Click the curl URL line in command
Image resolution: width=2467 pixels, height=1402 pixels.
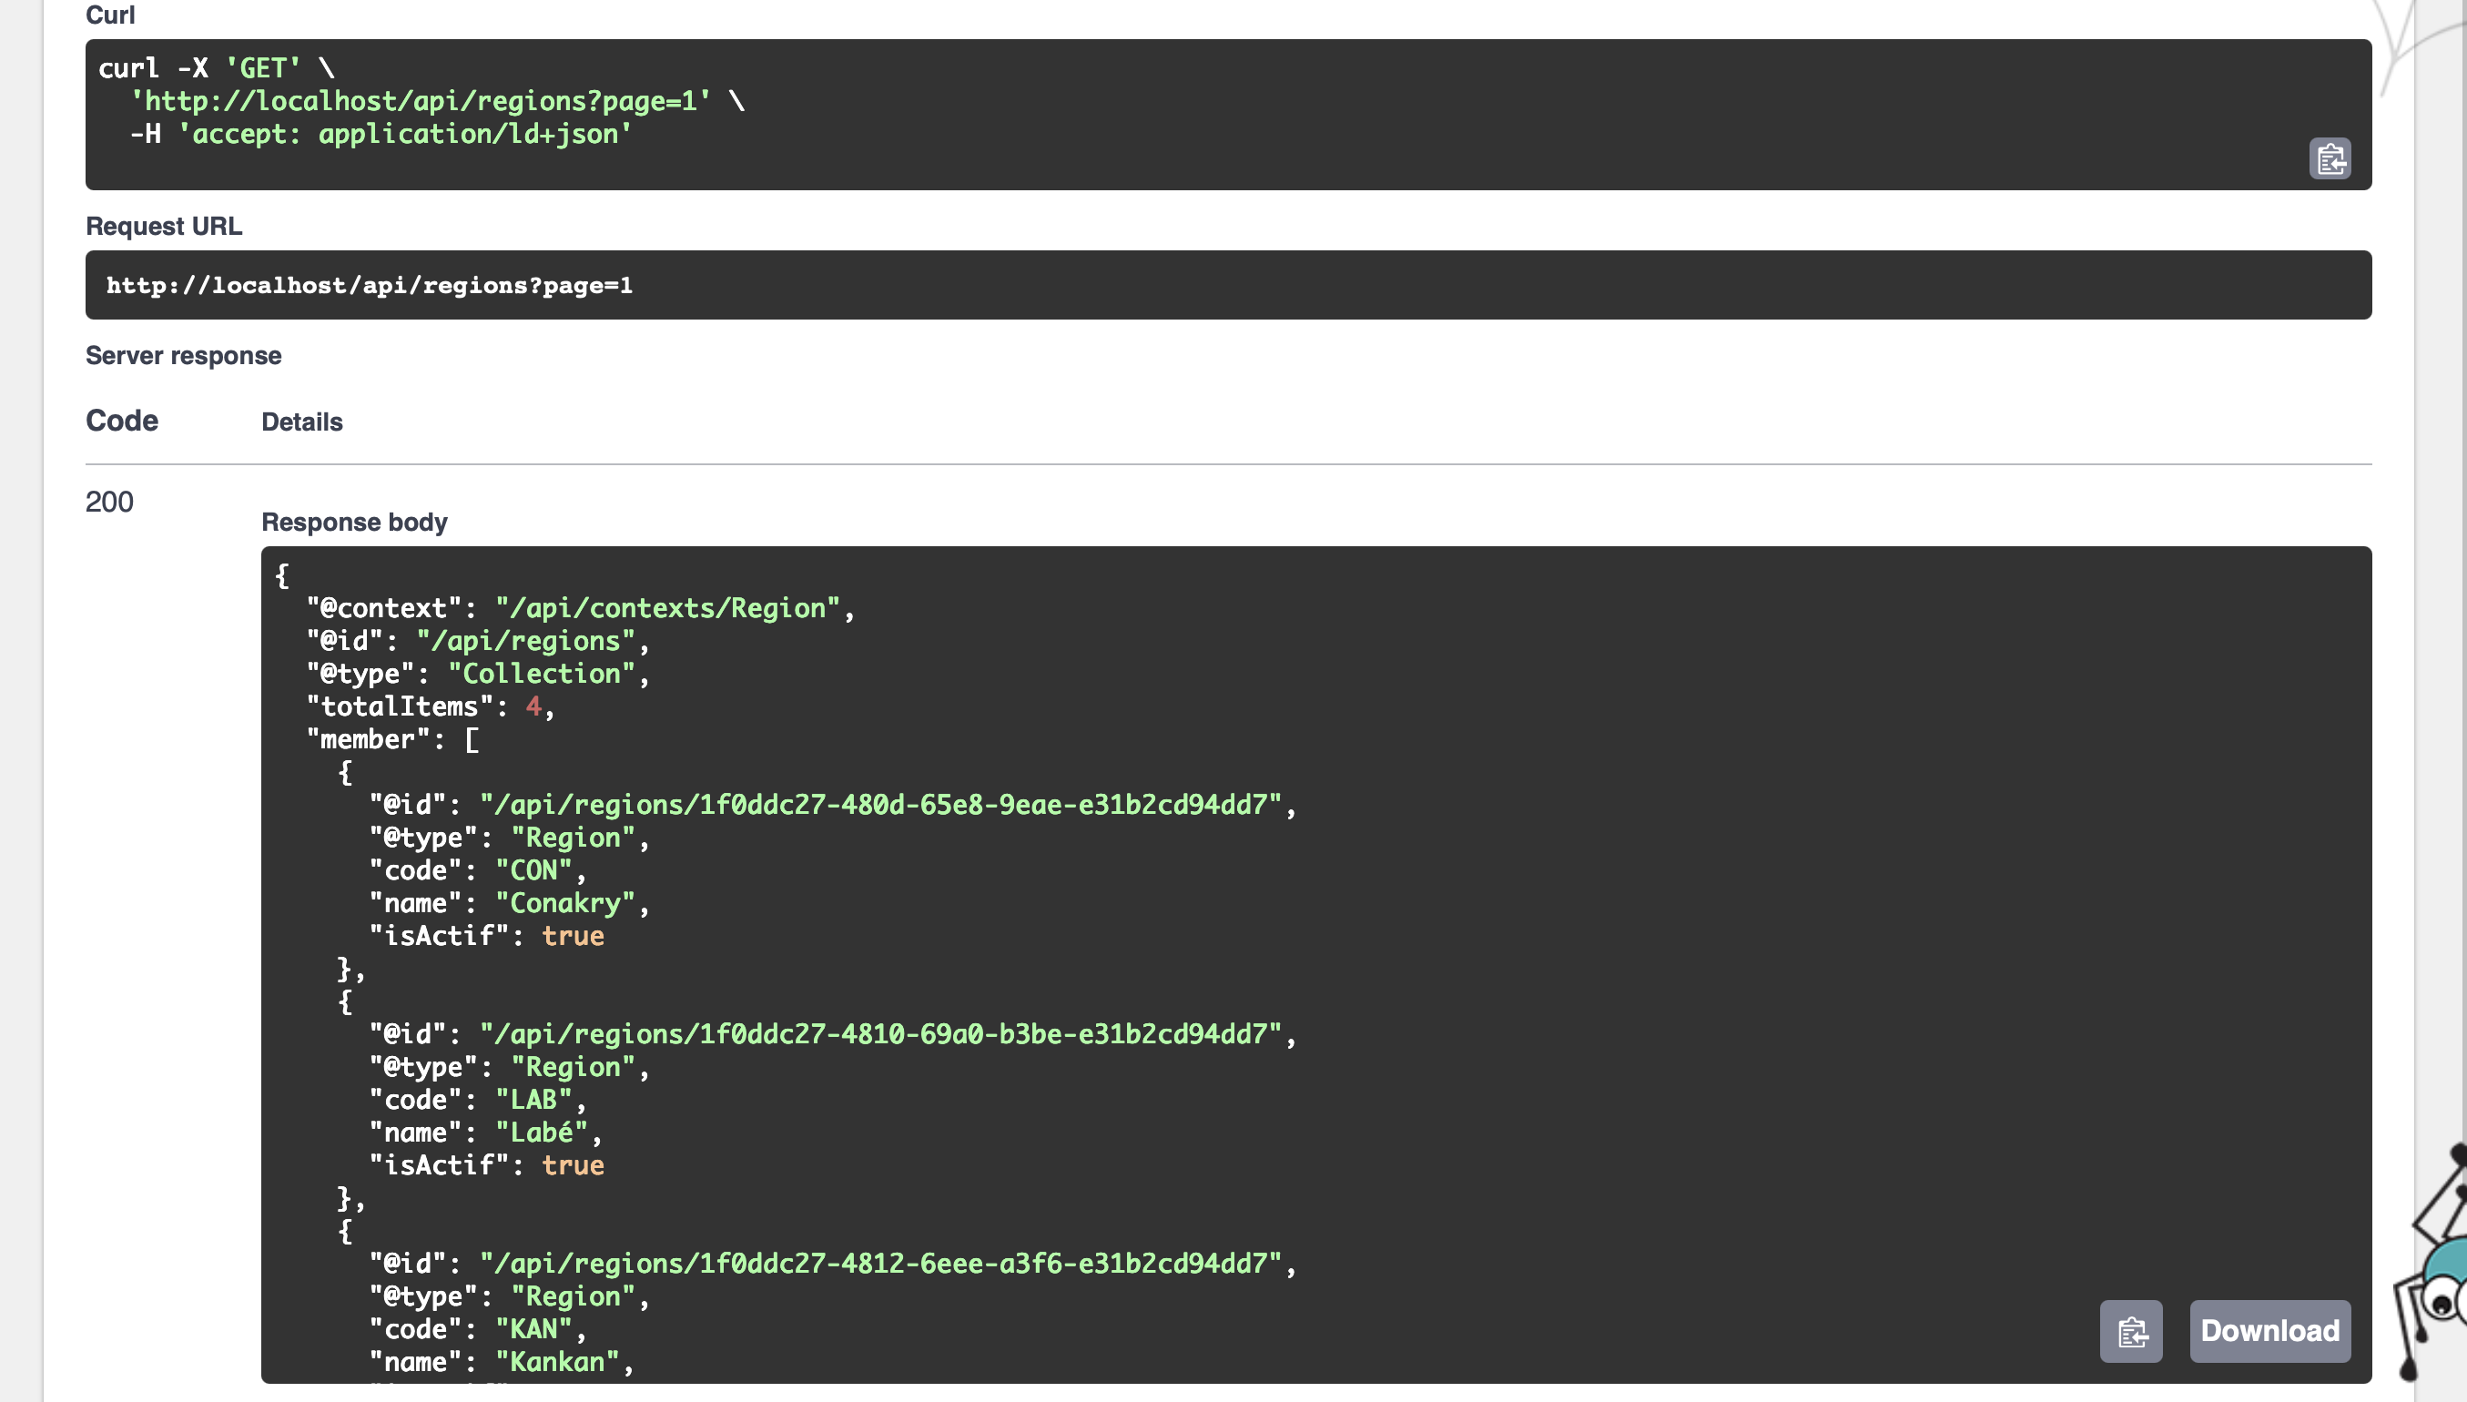tap(421, 101)
